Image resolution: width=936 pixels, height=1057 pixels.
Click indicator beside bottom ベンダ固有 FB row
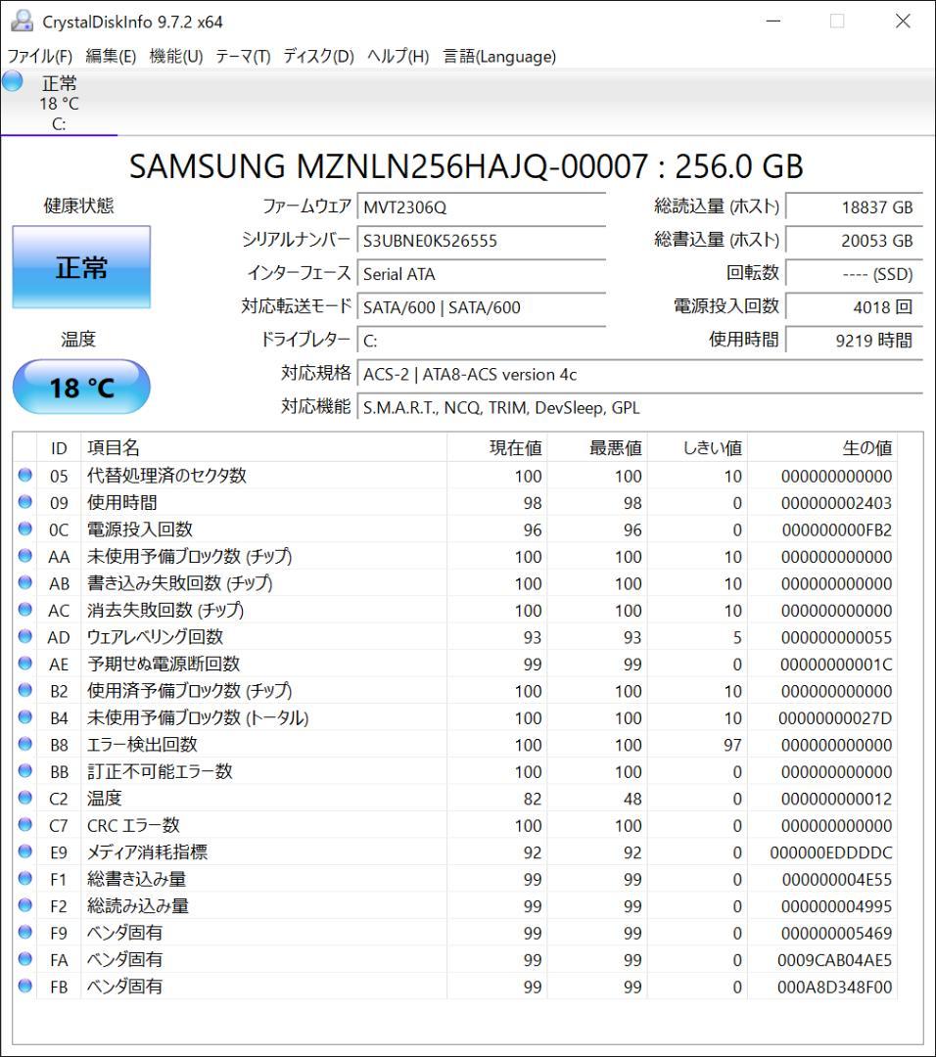[x=24, y=987]
